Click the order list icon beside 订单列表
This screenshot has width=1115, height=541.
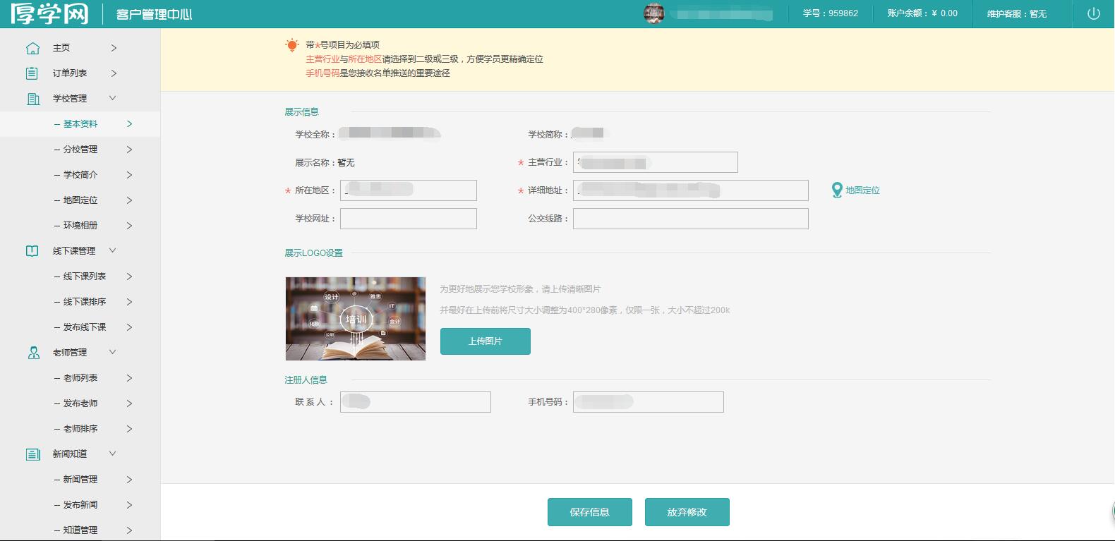coord(32,73)
